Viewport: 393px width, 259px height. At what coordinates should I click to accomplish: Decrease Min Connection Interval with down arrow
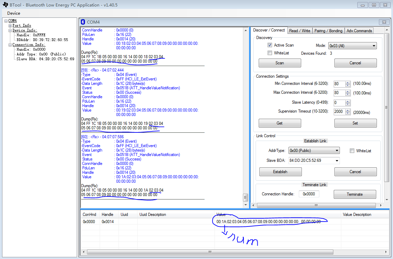click(x=348, y=86)
